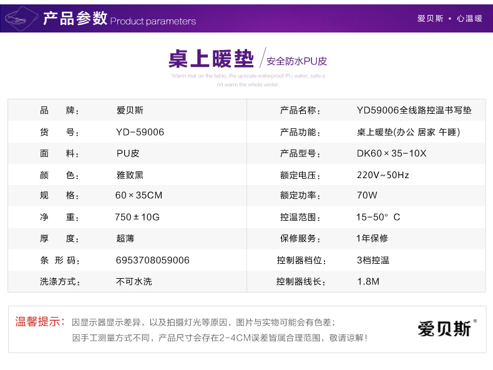Click the 'Warm mat on the table' English caption
Image resolution: width=493 pixels, height=370 pixels.
tap(248, 80)
